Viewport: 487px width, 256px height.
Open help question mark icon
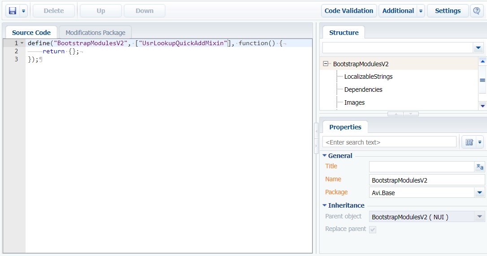click(476, 11)
